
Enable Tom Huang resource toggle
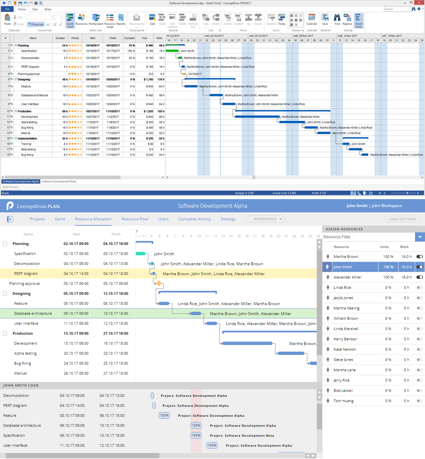[x=420, y=401]
